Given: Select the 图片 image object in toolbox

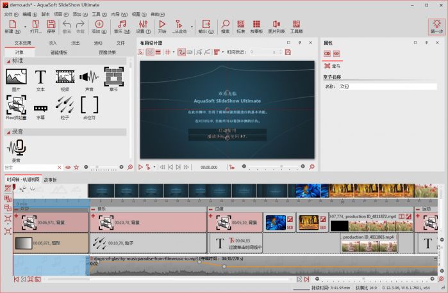Looking at the screenshot, I should 16,79.
